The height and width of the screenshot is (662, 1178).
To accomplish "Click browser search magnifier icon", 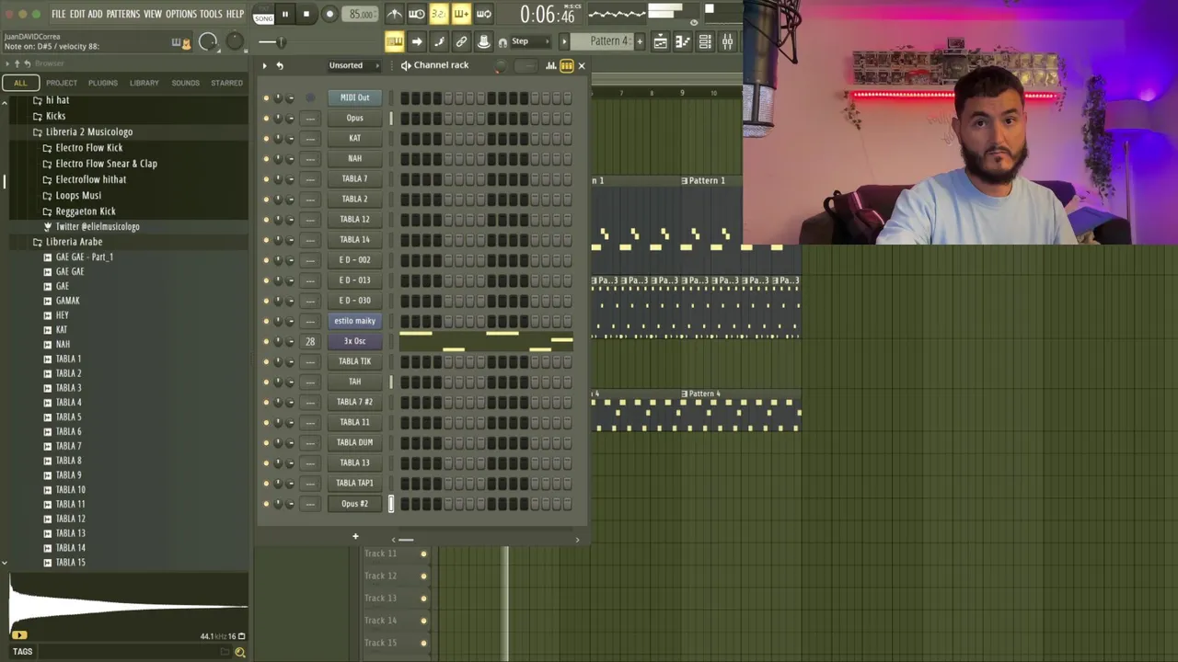I will [x=239, y=652].
